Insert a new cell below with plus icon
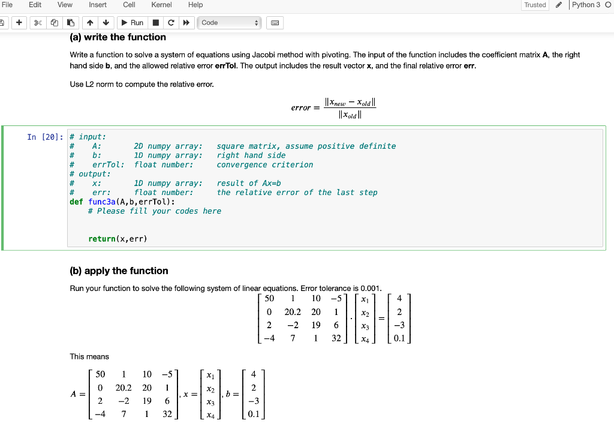The height and width of the screenshot is (429, 614). click(19, 23)
